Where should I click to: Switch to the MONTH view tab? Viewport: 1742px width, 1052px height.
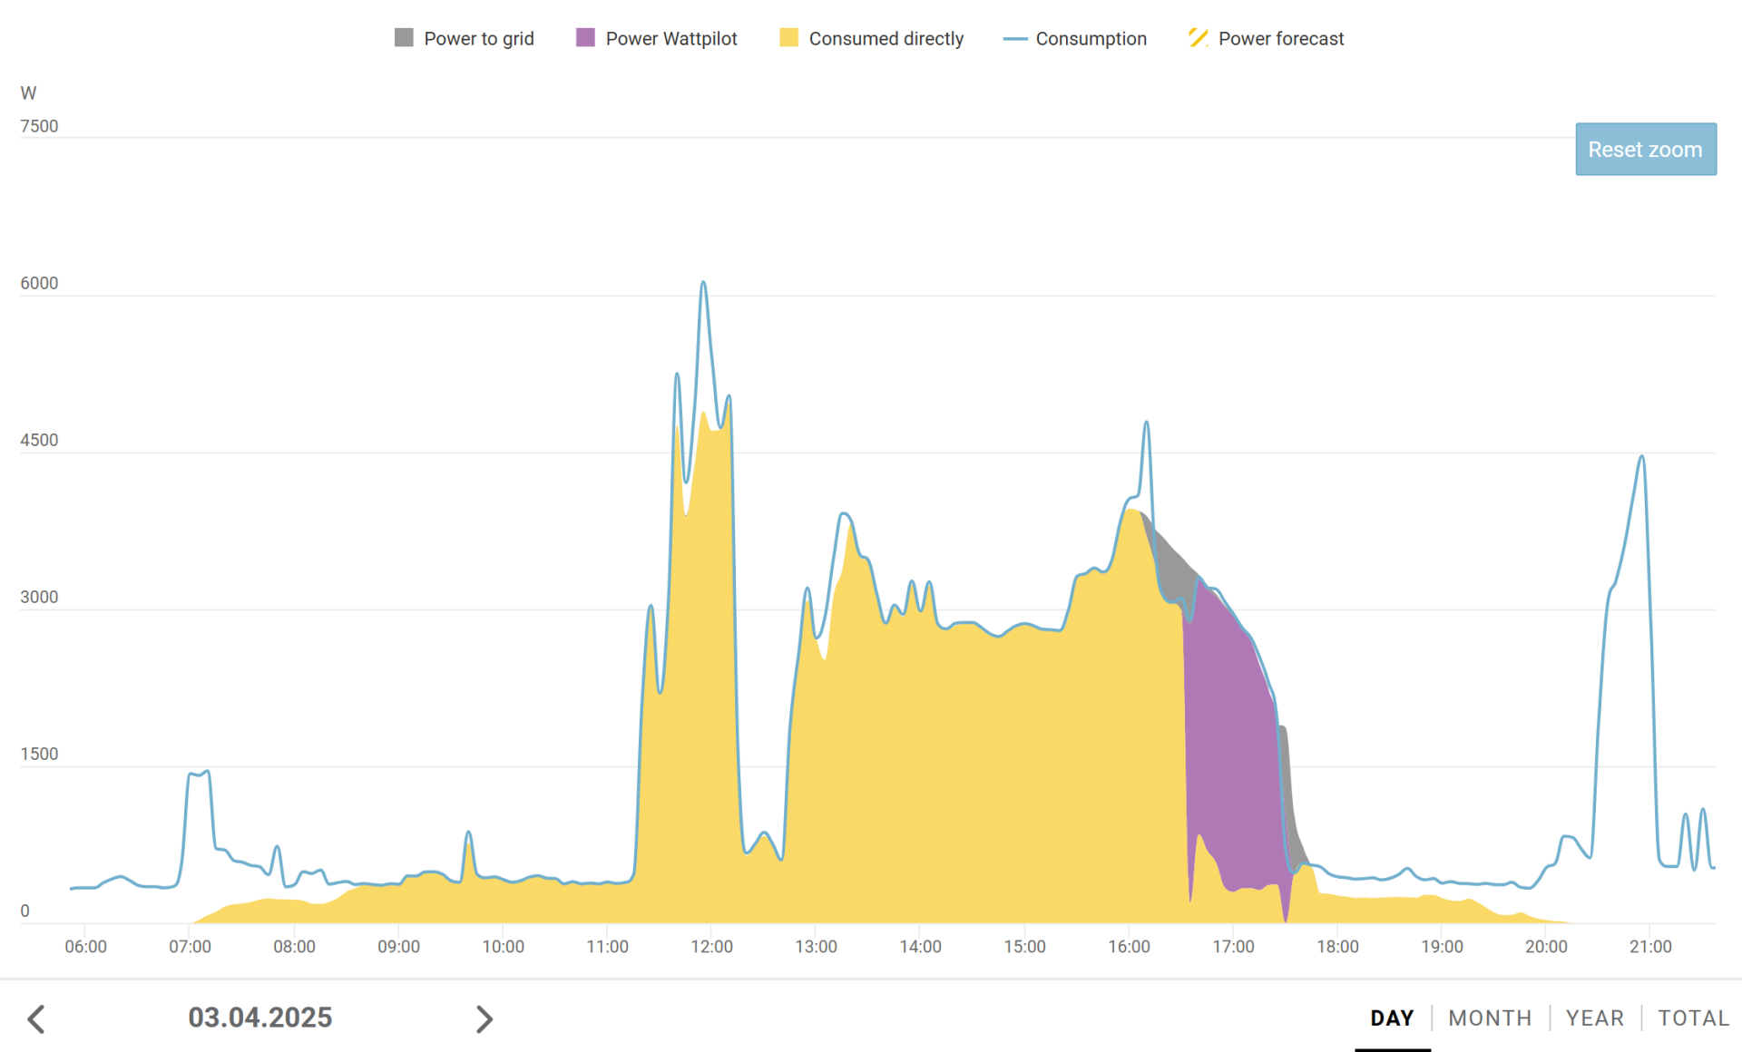[1490, 1018]
